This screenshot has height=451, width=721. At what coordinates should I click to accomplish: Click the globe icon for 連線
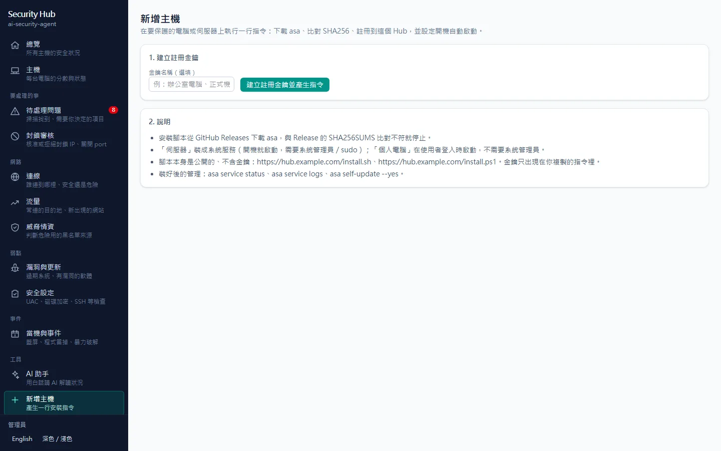[15, 177]
